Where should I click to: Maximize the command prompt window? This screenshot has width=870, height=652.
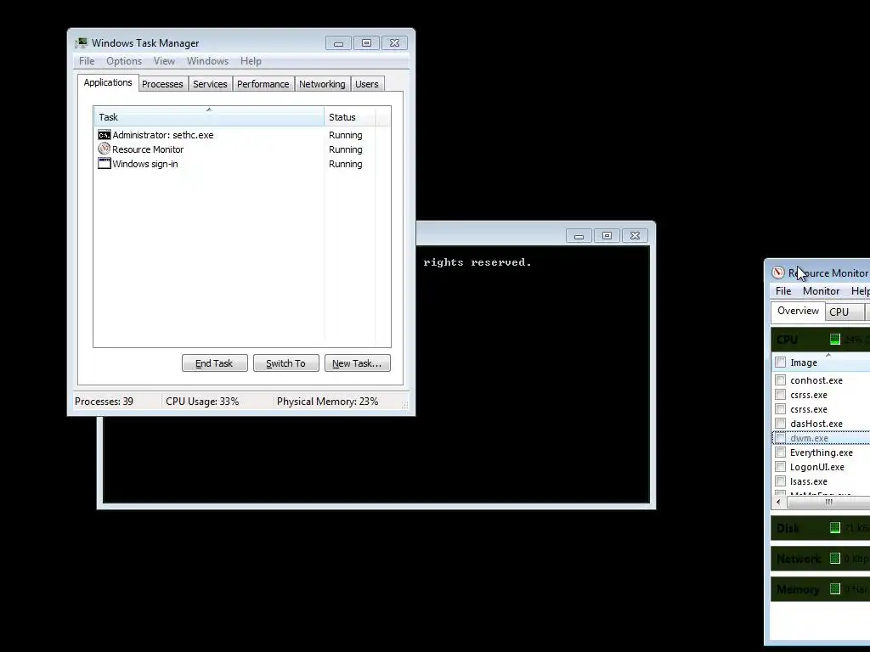(607, 236)
